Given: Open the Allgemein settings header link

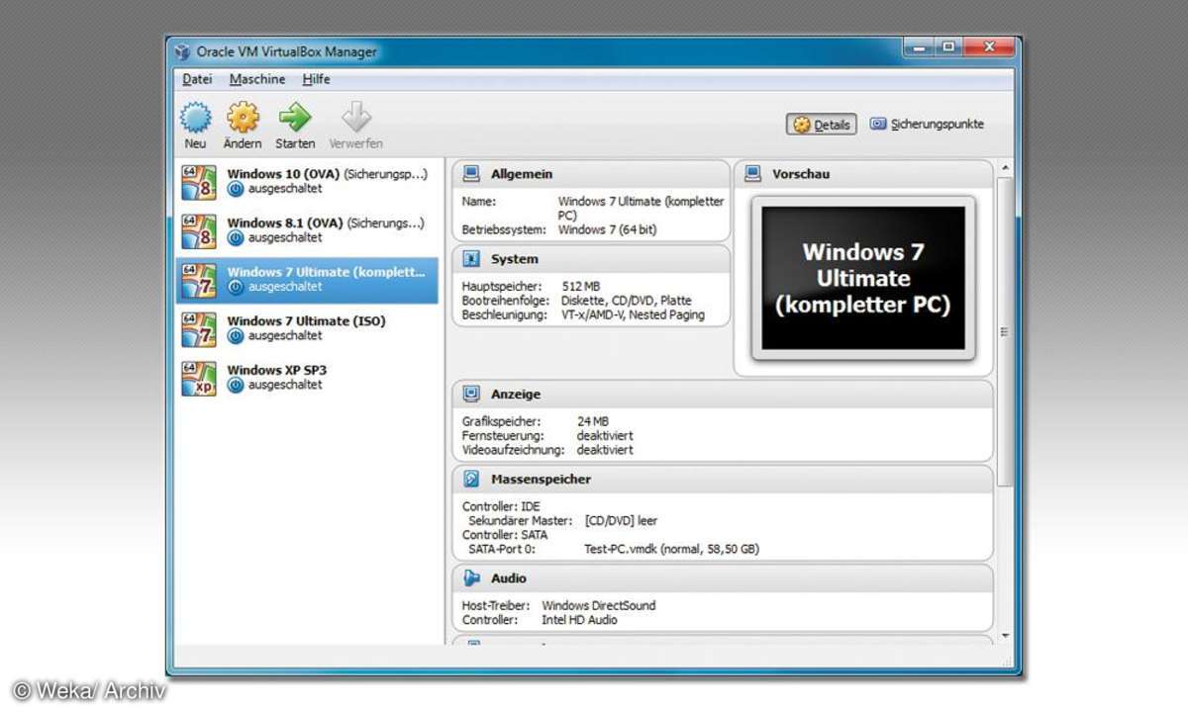Looking at the screenshot, I should [x=522, y=174].
